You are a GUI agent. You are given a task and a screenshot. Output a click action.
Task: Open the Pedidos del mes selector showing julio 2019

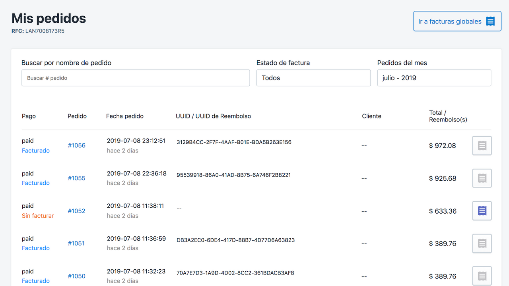pyautogui.click(x=434, y=78)
